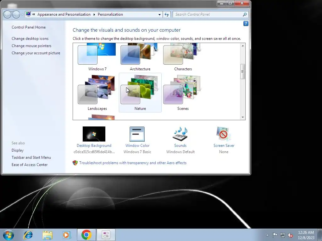322x241 pixels.
Task: Open address bar previous locations dropdown
Action: point(159,14)
